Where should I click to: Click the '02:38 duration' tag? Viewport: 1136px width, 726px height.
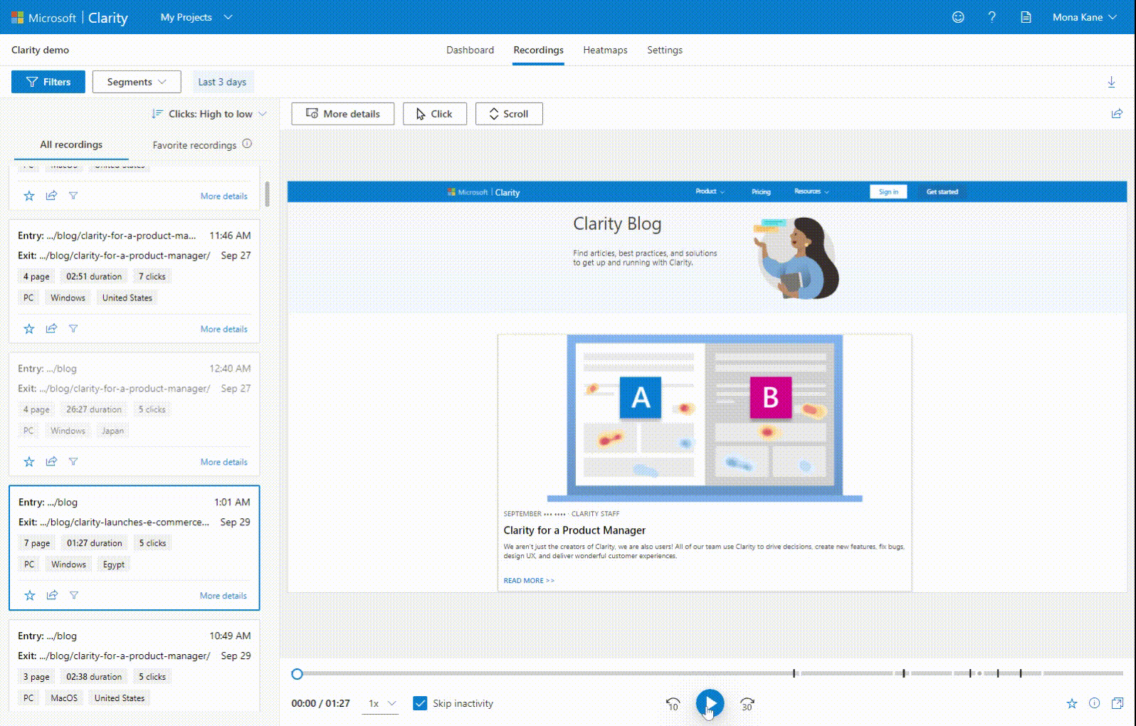pyautogui.click(x=93, y=677)
